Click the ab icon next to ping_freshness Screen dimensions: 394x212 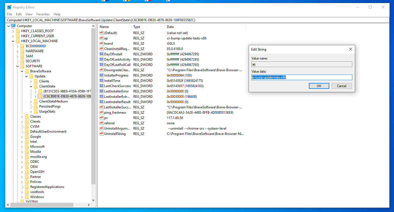[x=101, y=112]
